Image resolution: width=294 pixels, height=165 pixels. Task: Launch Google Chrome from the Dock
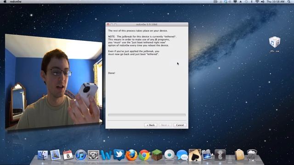coord(144,155)
